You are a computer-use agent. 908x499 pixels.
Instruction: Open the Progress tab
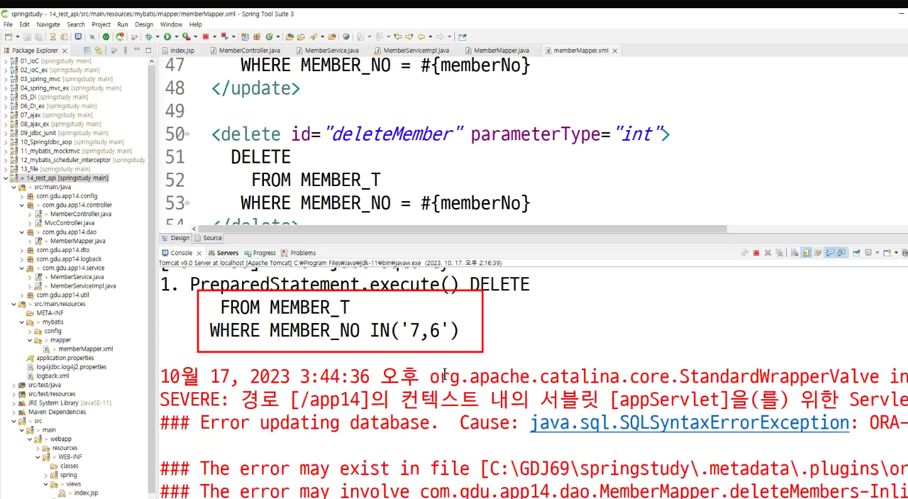[260, 253]
